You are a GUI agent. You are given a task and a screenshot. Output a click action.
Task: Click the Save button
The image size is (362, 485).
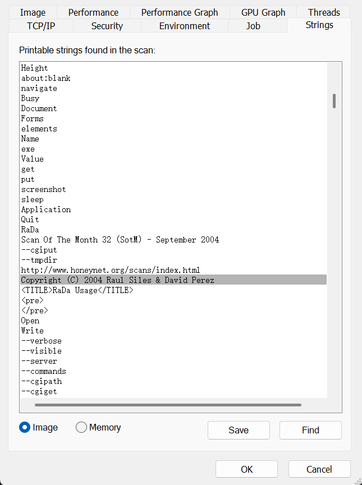tap(239, 430)
